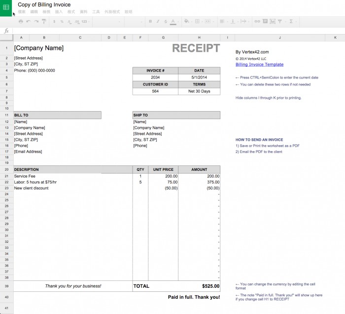Click the select-all corner above row 1
The image size is (345, 314).
coord(6,38)
